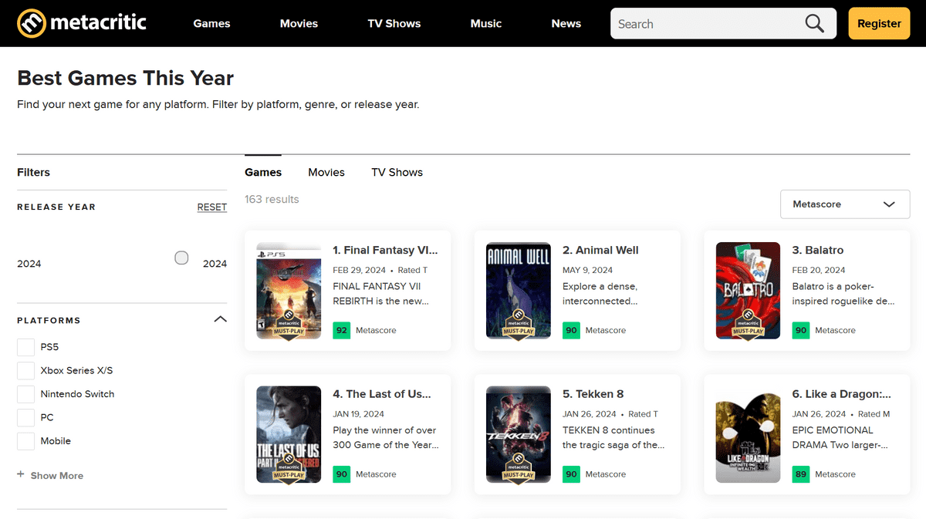Open the Metascore sort dropdown

[x=844, y=204]
